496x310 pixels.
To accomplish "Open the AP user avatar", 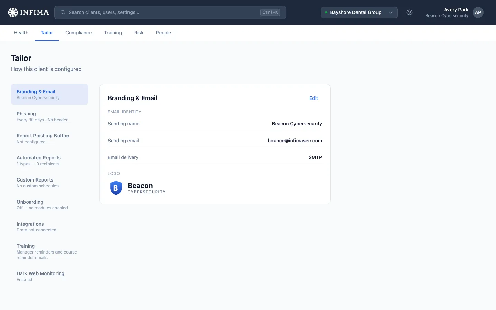I will point(478,12).
